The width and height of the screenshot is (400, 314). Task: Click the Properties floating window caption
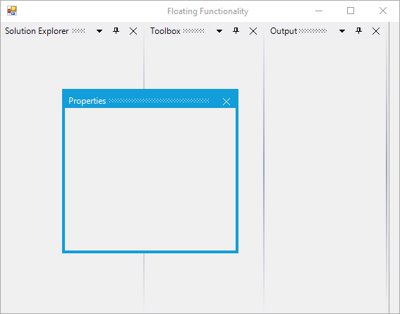(87, 101)
